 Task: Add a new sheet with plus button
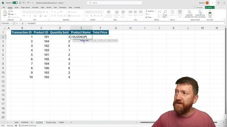(71, 122)
